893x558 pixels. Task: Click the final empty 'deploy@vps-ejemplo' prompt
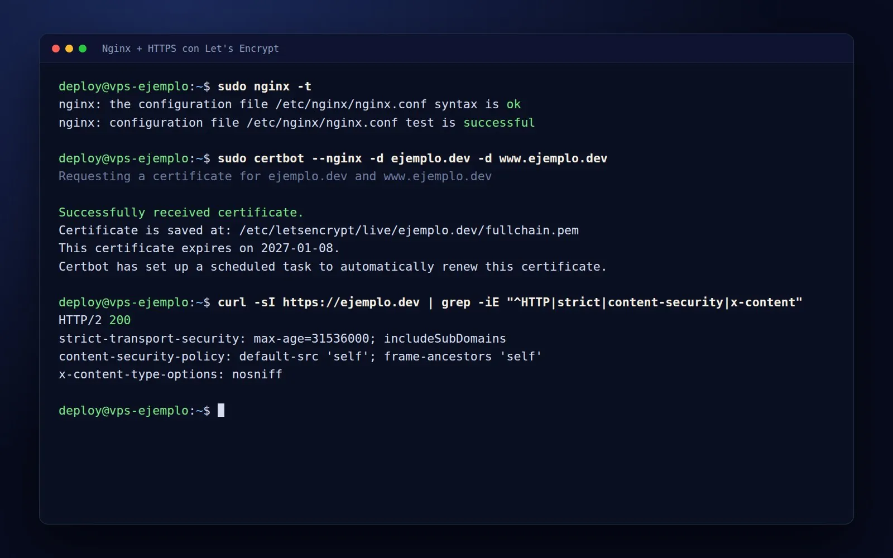tap(135, 411)
